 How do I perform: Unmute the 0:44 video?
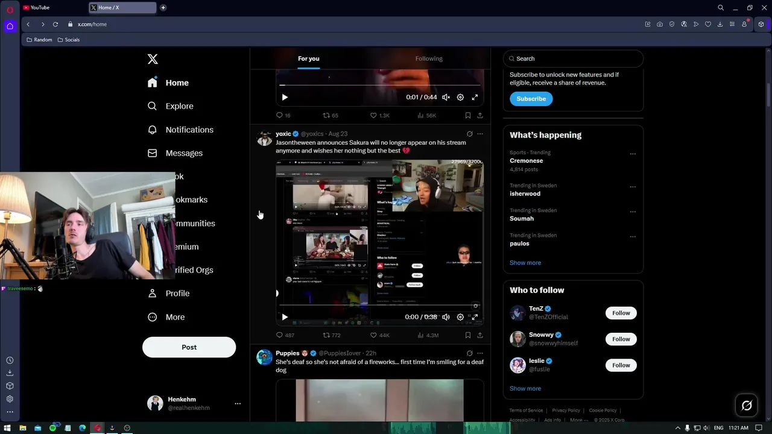tap(446, 98)
